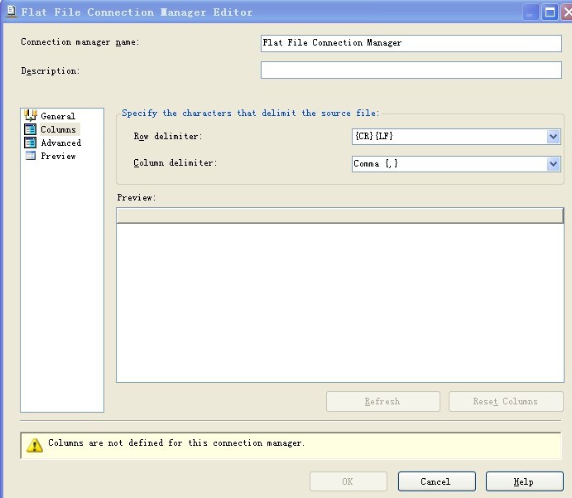This screenshot has width=572, height=498.
Task: Click the 'Connection manager name:' label
Action: pyautogui.click(x=80, y=42)
